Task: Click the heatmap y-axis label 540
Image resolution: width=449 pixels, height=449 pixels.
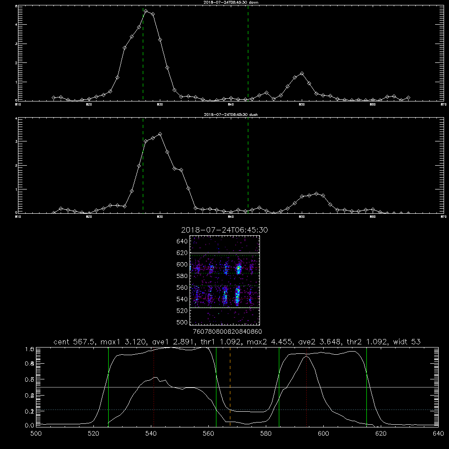Action: pos(182,299)
